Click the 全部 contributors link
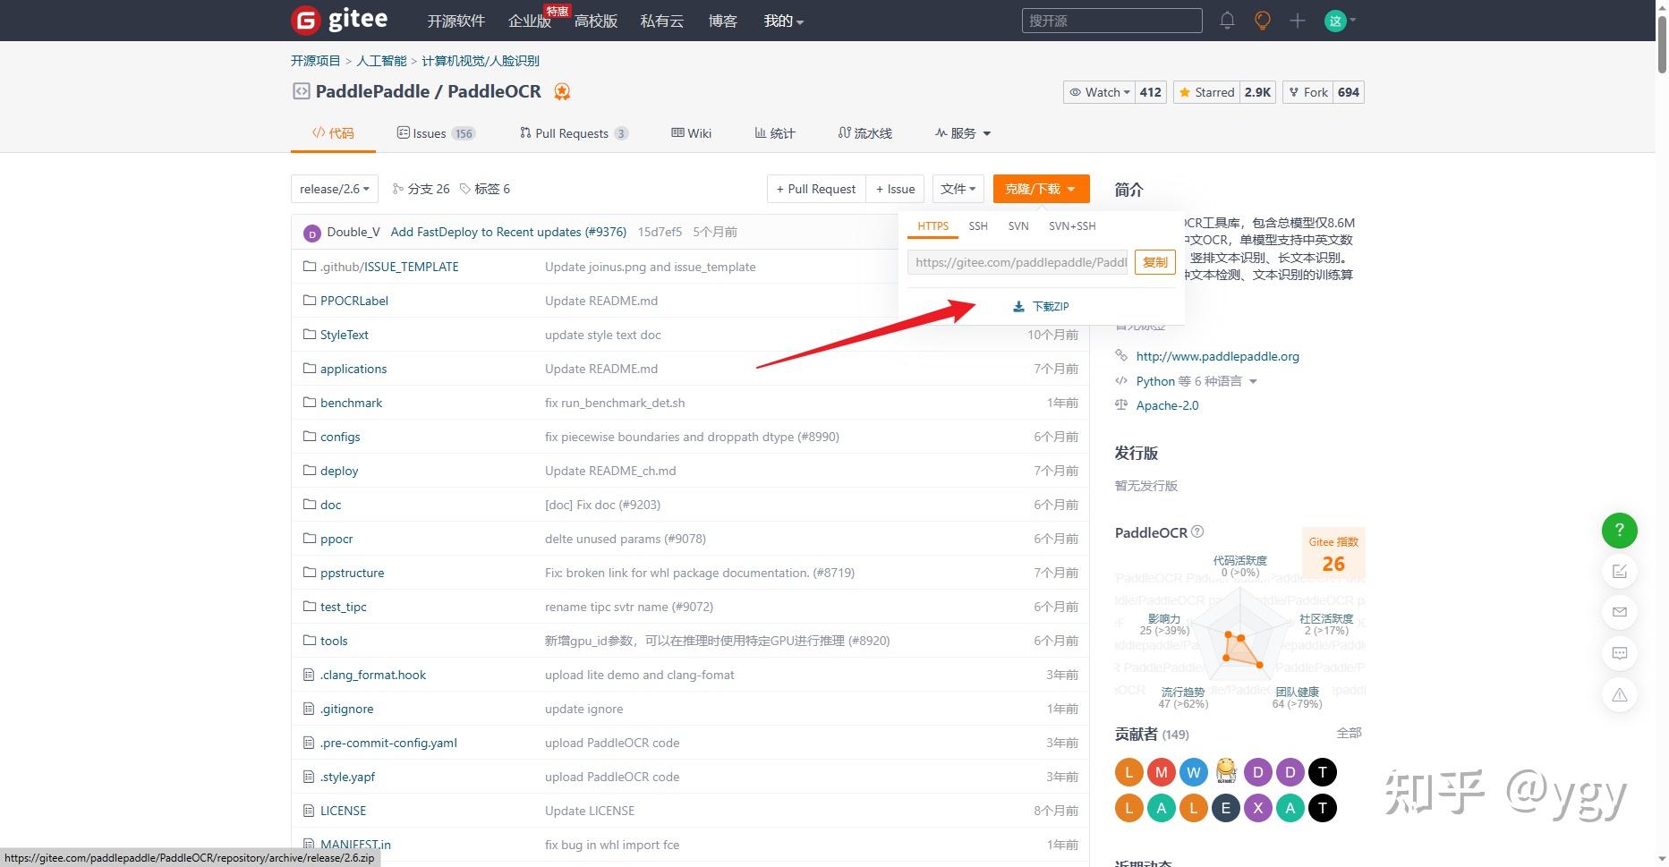 [x=1349, y=734]
